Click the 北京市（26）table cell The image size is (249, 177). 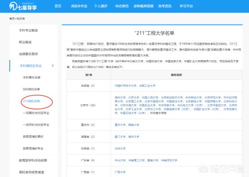click(x=89, y=105)
